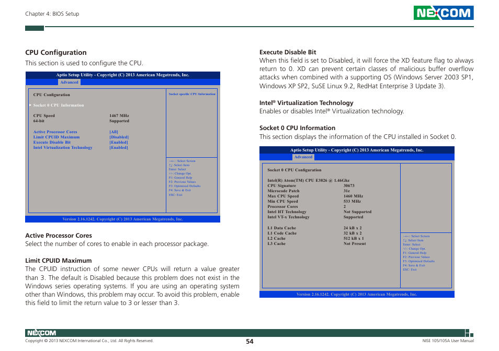499x351 pixels.
Task: Click the L1 Code Cache value '32 kB x 2'
Action: click(x=353, y=233)
